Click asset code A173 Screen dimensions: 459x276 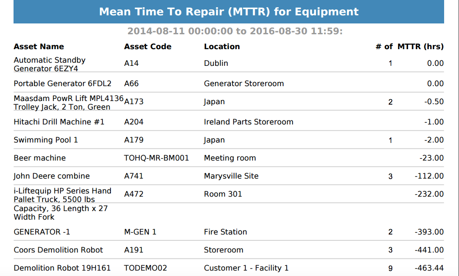(134, 101)
